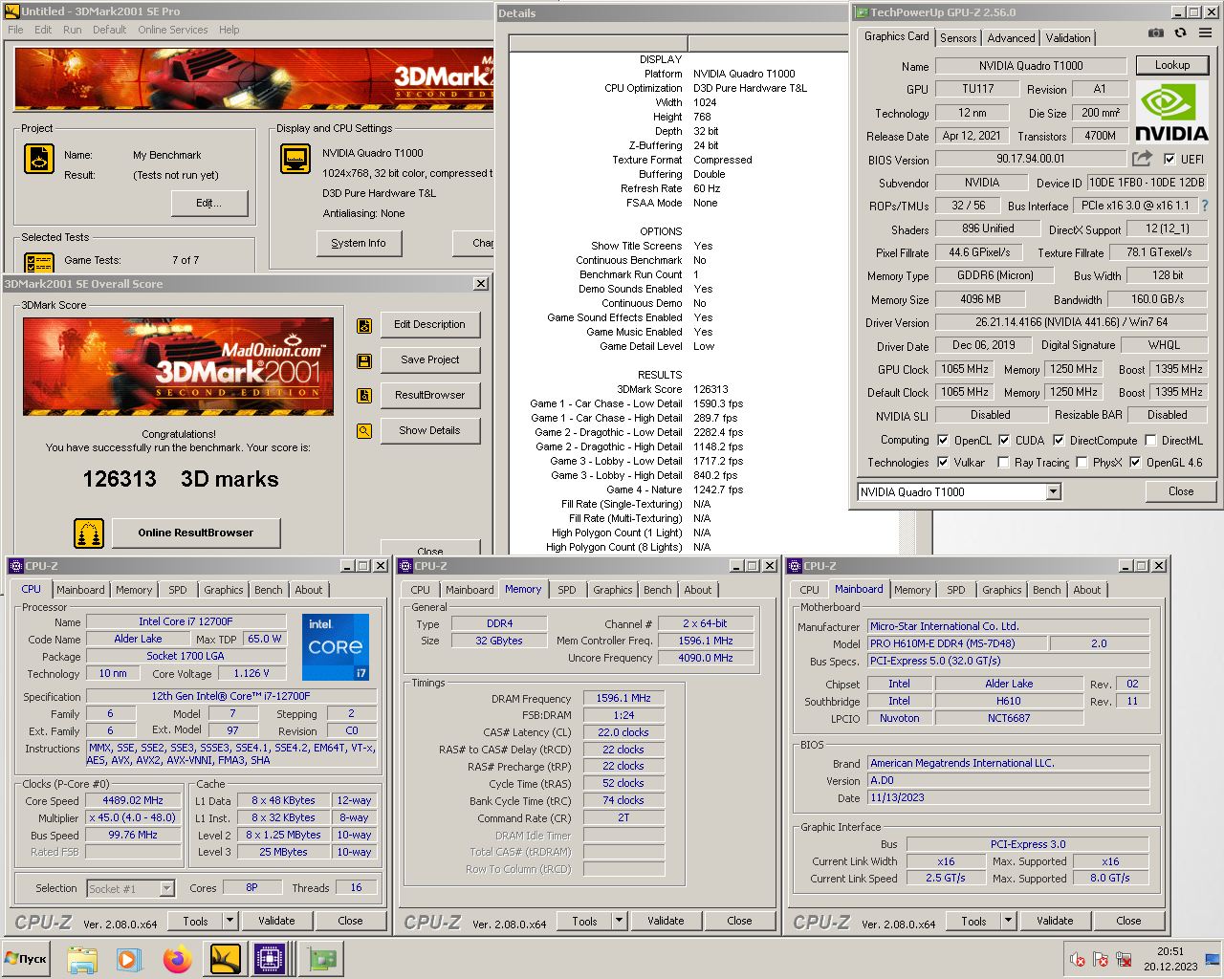Open File Explorer from the taskbar

coord(82,959)
